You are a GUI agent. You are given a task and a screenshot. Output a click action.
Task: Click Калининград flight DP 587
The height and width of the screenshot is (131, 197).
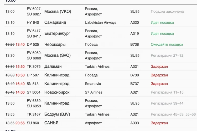click(x=101, y=75)
